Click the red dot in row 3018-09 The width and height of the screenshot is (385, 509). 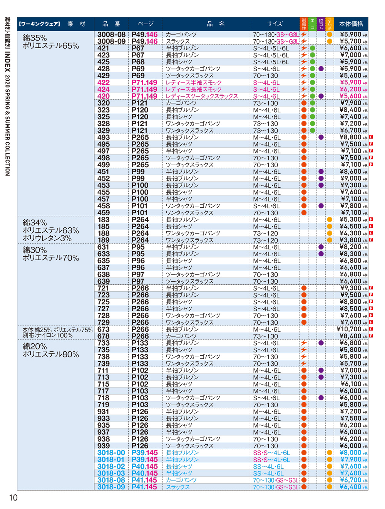pyautogui.click(x=304, y=487)
